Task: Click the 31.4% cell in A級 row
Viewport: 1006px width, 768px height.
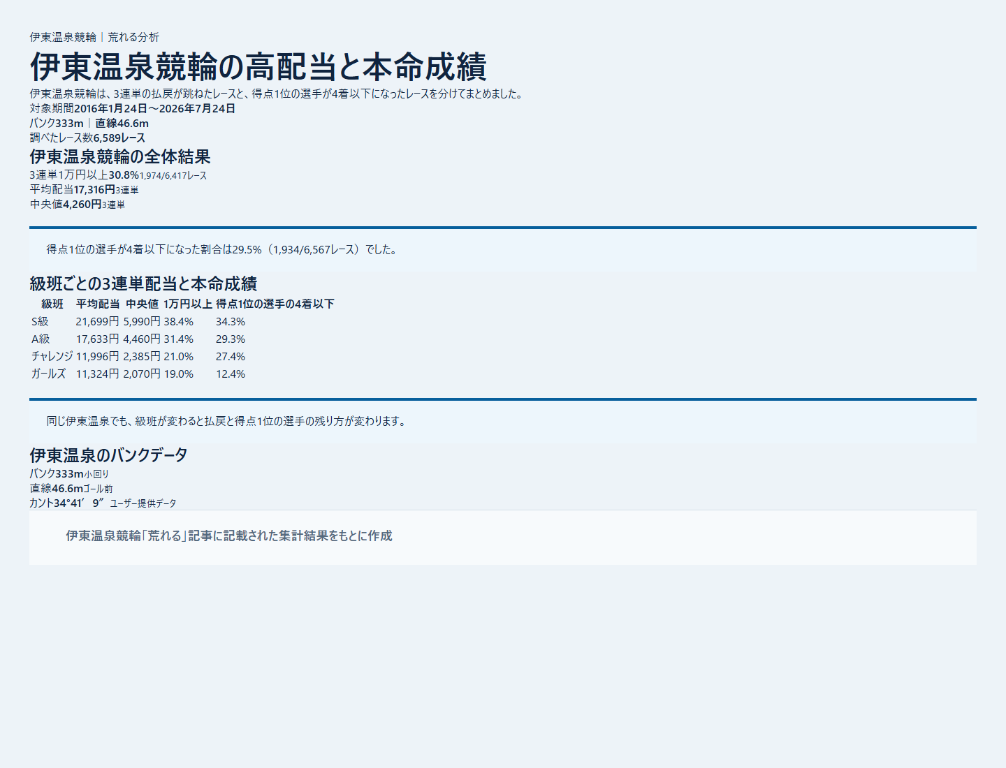Action: click(x=179, y=339)
